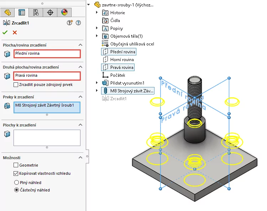Expand the Historie tree node

point(97,12)
